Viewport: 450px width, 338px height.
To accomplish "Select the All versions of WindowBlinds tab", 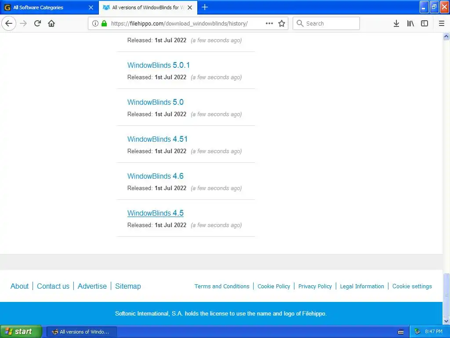I will 148,7.
